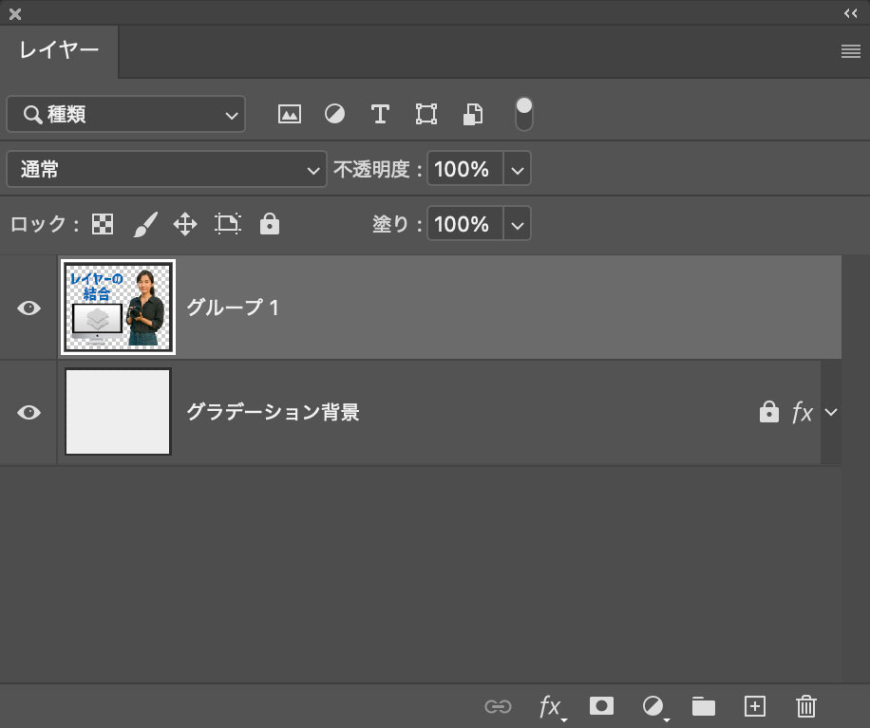
Task: Filter layers by adjustment layer type
Action: (334, 114)
